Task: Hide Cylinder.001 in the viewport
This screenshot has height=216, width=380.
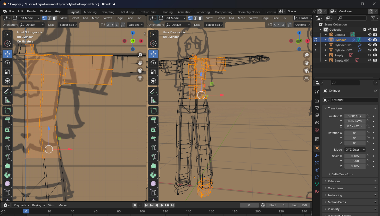Action: coord(370,45)
